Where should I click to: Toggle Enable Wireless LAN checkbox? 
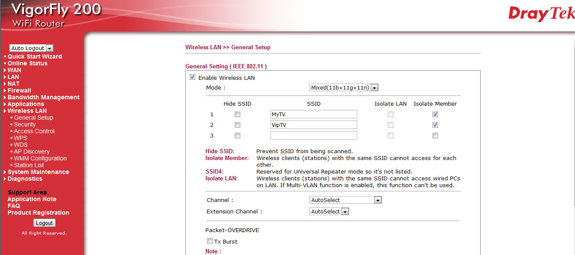192,77
